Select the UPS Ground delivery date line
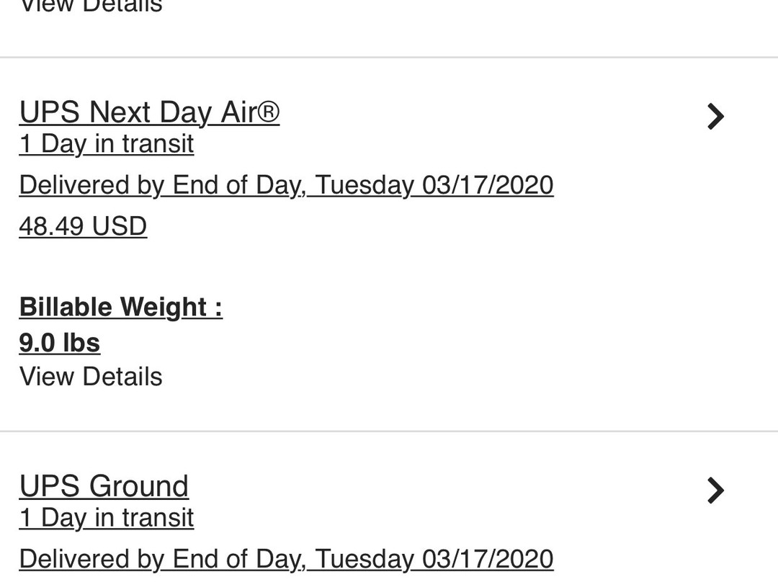 pyautogui.click(x=286, y=559)
